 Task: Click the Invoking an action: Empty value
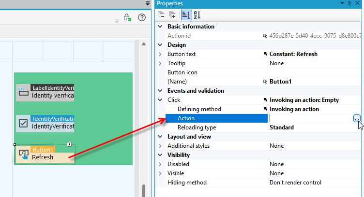(x=304, y=100)
